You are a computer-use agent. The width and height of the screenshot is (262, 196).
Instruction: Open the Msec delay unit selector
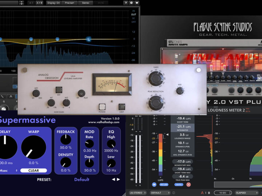coord(9,171)
